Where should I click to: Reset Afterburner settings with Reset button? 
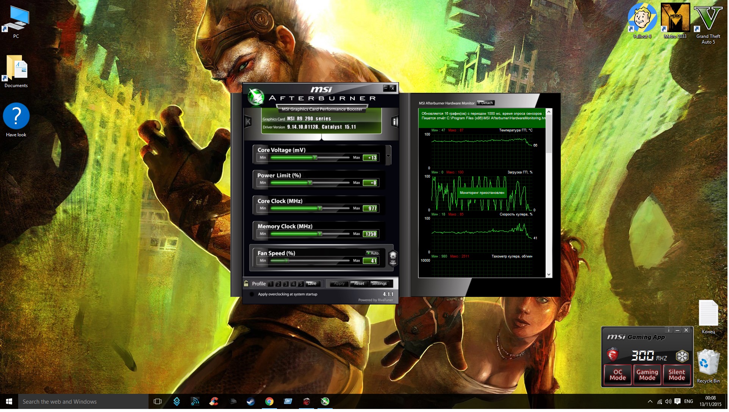click(x=359, y=284)
